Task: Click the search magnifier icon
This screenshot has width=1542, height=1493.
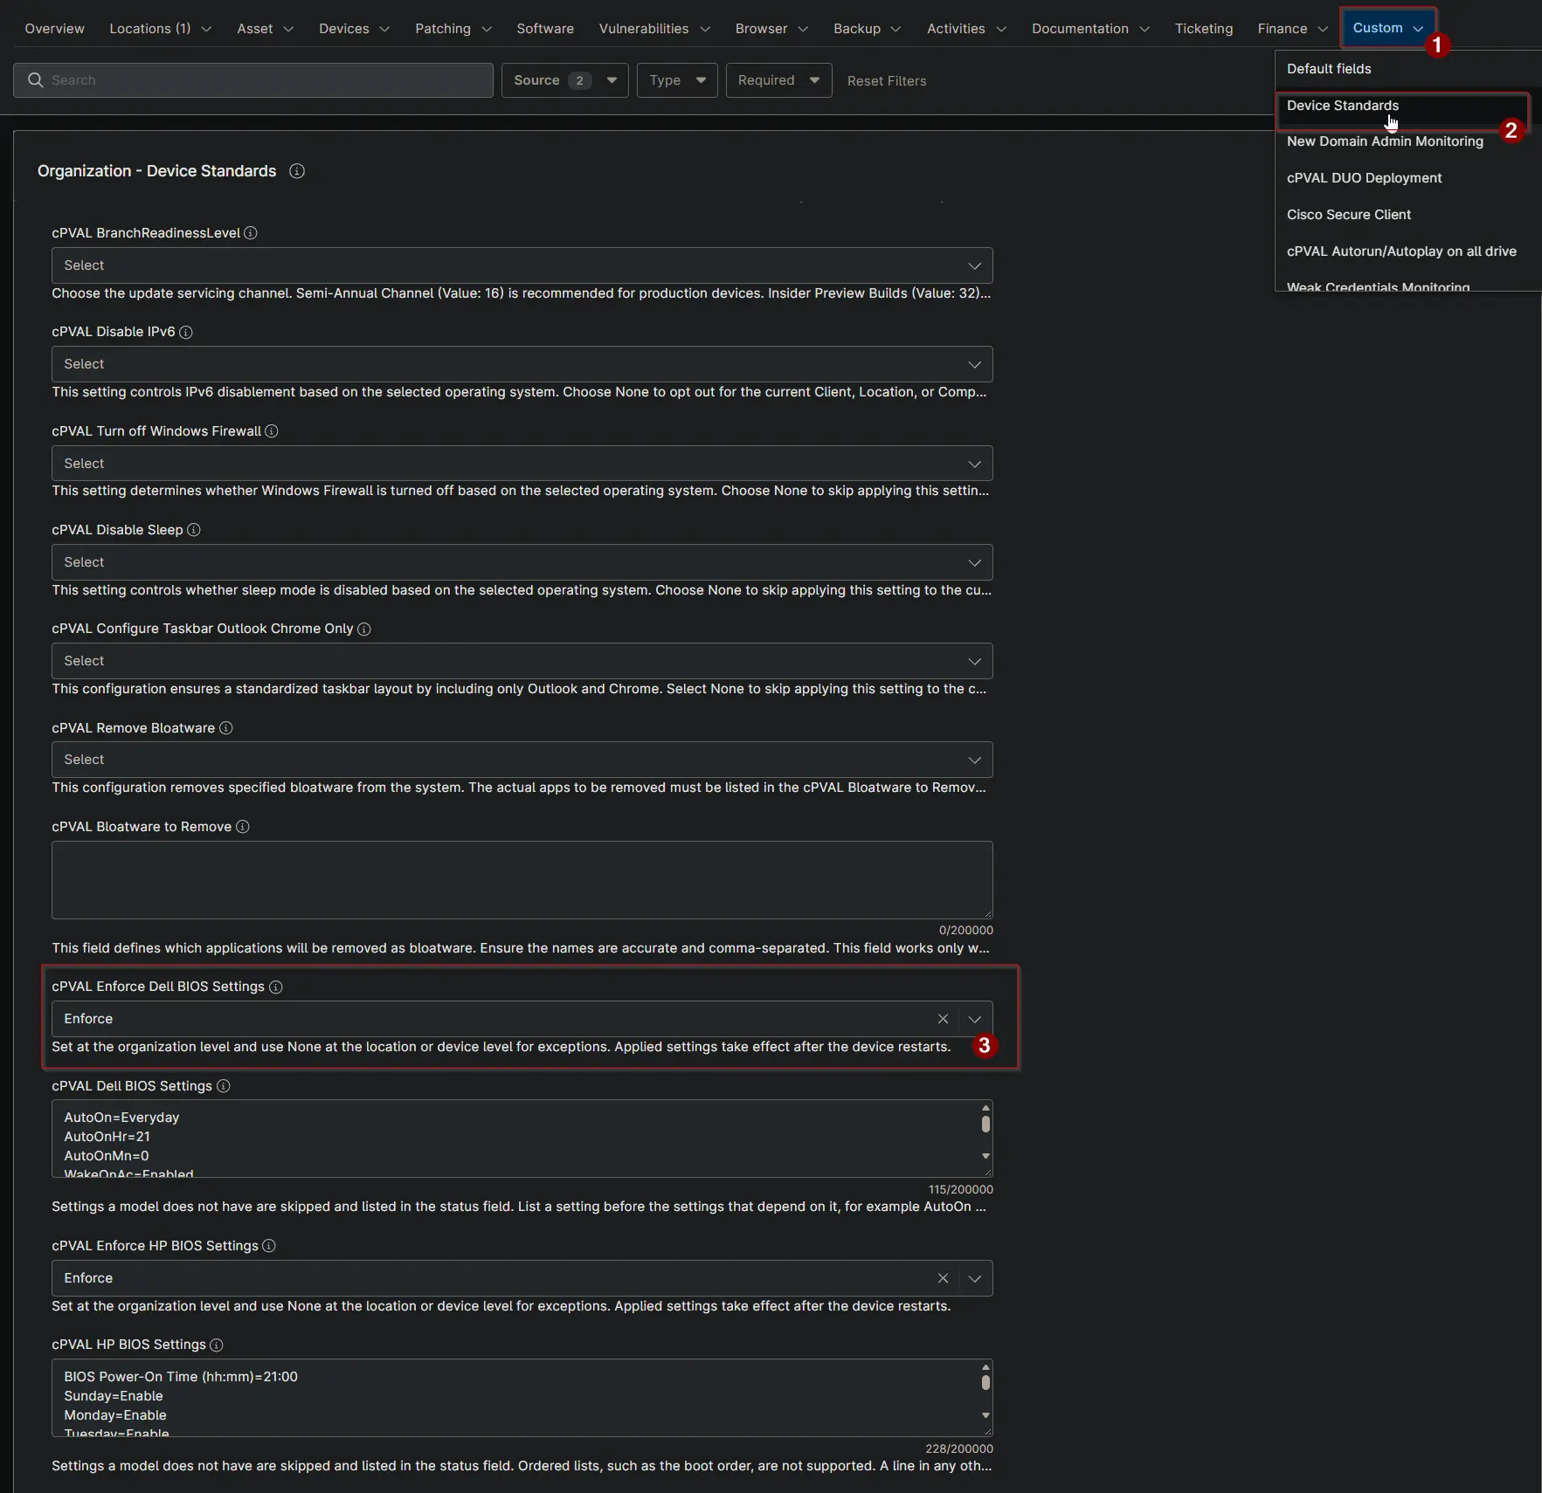Action: [36, 80]
